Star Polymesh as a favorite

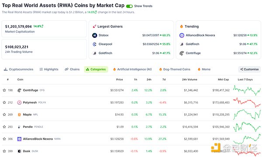pos(4,102)
